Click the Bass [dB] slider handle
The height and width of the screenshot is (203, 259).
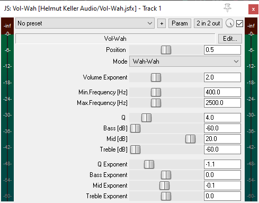(135, 128)
